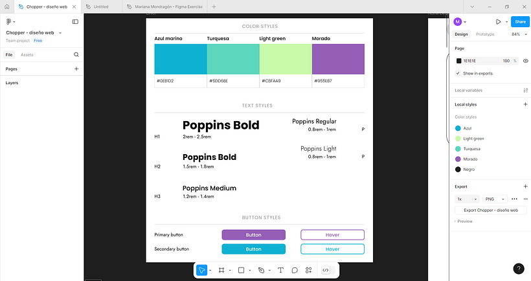Select the Comment tool
531x281 pixels.
(295, 270)
